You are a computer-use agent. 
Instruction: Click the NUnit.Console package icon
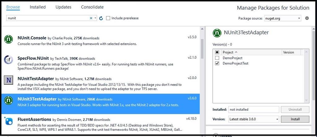8,39
